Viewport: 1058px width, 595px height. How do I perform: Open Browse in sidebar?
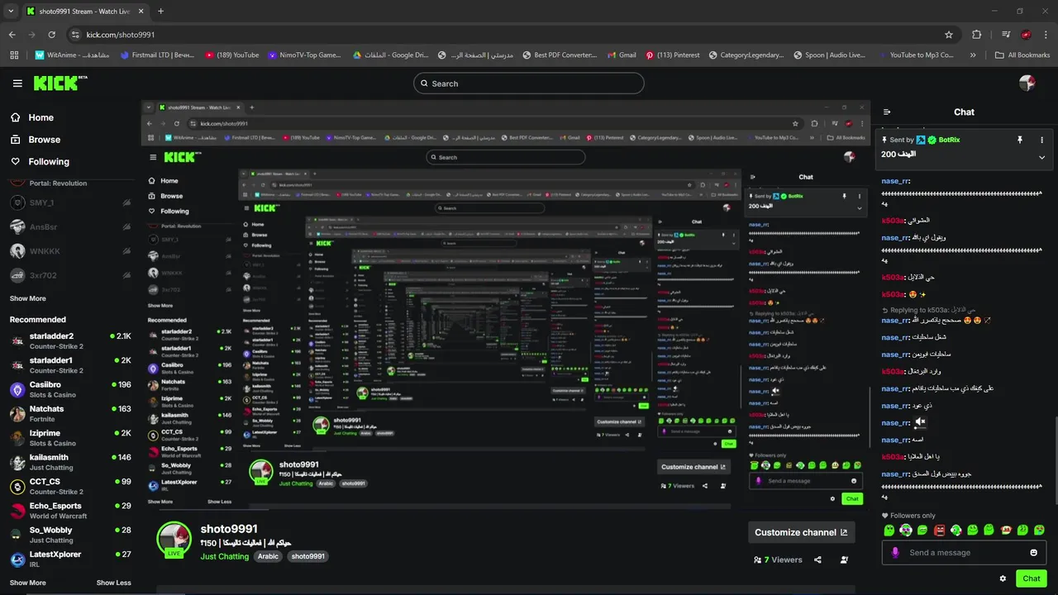point(36,140)
